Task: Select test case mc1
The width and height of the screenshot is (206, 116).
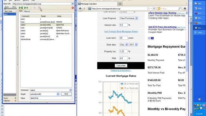Action: (10, 14)
